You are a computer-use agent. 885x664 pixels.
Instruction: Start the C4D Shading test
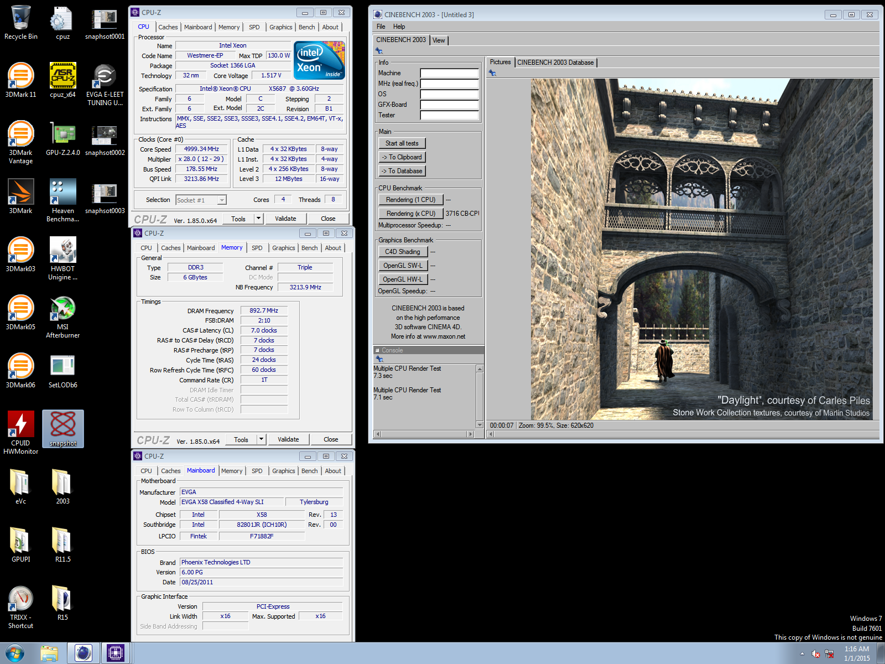coord(403,252)
